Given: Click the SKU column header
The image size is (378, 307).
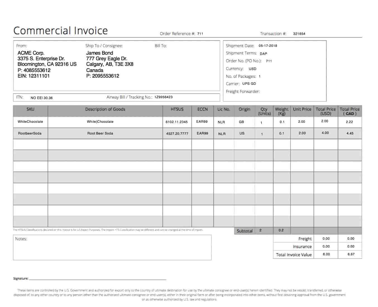Looking at the screenshot, I should (30, 111).
